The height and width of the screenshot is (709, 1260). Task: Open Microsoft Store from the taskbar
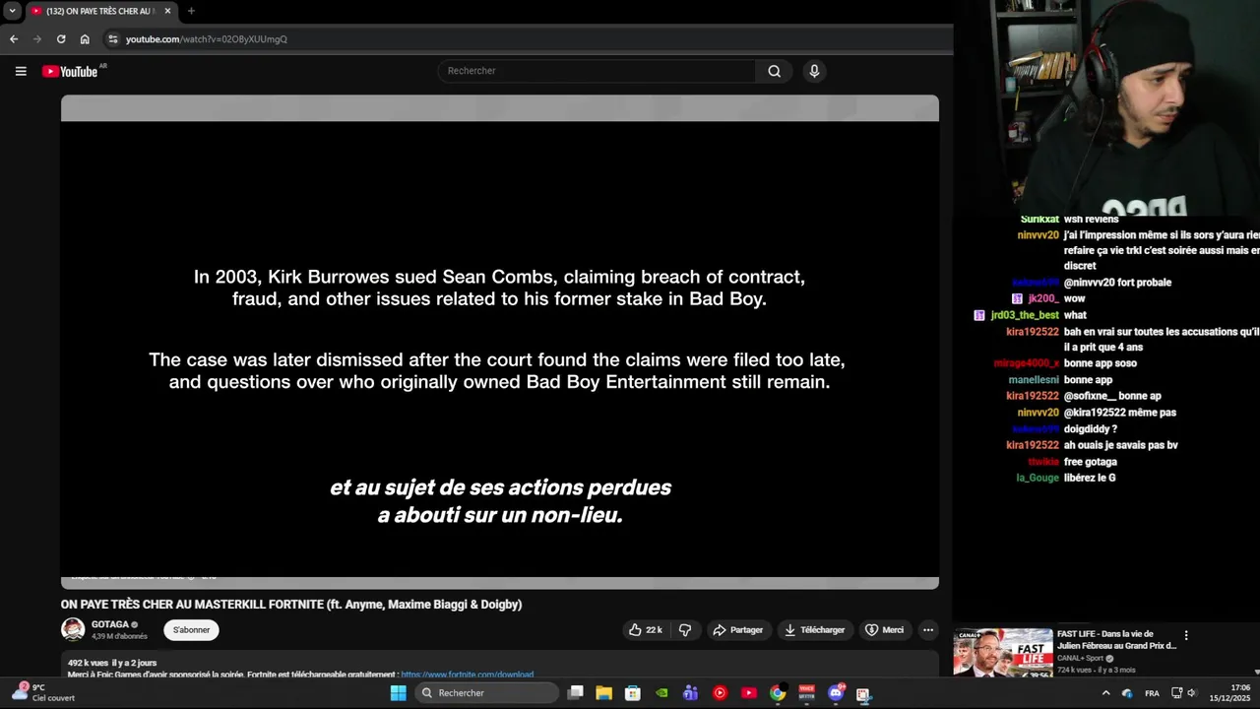click(633, 693)
